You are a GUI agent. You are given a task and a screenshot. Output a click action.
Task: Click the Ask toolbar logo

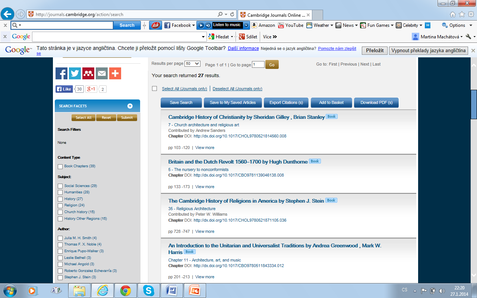click(155, 25)
